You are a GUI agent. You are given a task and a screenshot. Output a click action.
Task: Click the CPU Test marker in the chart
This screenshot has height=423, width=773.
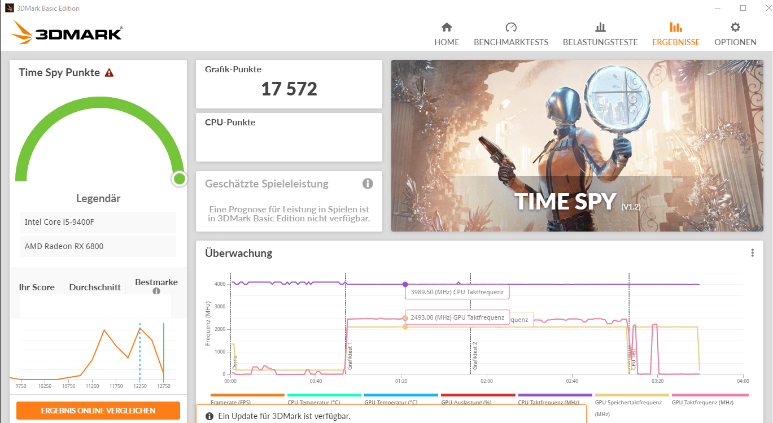point(634,360)
